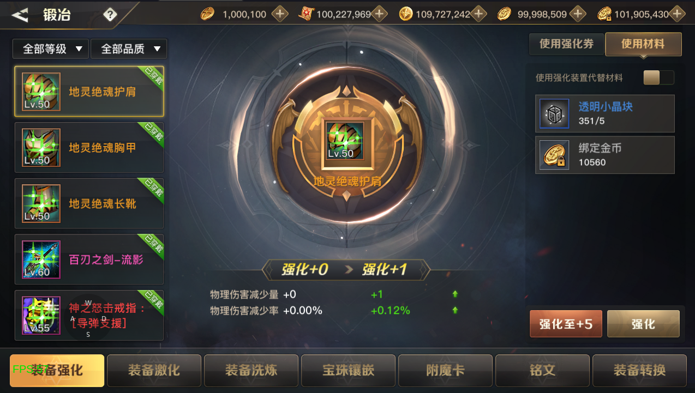Tap plus icon next to 101,905,430 currency
The image size is (695, 393).
(677, 14)
